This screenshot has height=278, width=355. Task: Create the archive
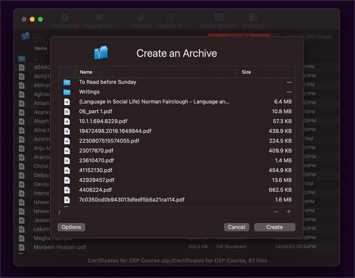tap(275, 227)
